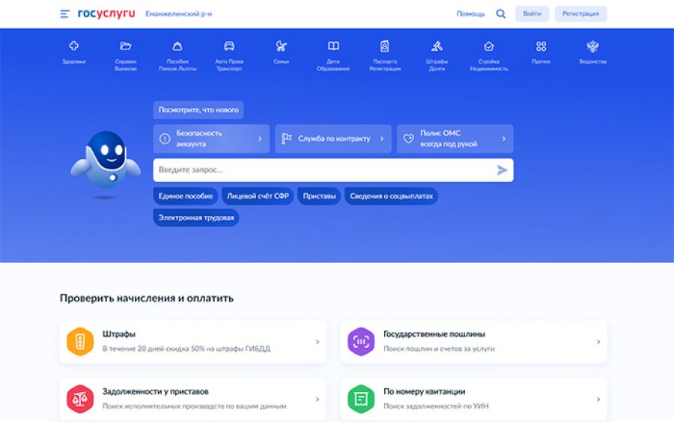Viewport: 674px width, 422px height.
Task: Select the Сведения о соцвыплатах chip
Action: (x=391, y=196)
